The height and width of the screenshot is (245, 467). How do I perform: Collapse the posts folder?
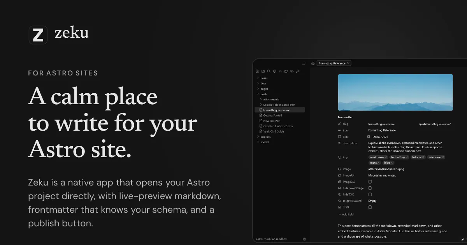(258, 94)
